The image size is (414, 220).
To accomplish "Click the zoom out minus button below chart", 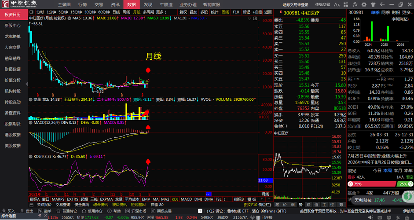I will [x=269, y=199].
